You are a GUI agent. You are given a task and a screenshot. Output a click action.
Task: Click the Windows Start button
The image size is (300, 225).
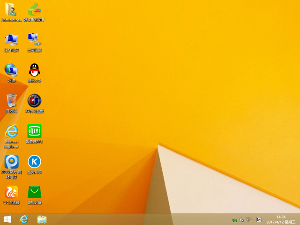pyautogui.click(x=7, y=219)
